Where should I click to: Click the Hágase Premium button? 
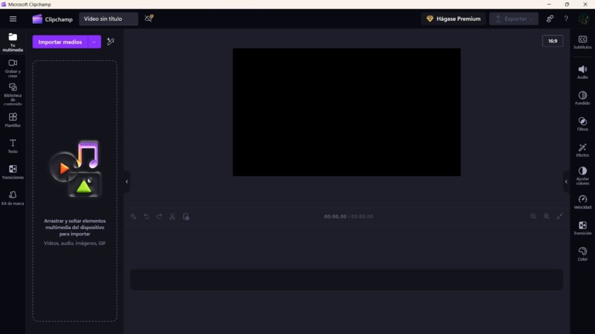(453, 19)
